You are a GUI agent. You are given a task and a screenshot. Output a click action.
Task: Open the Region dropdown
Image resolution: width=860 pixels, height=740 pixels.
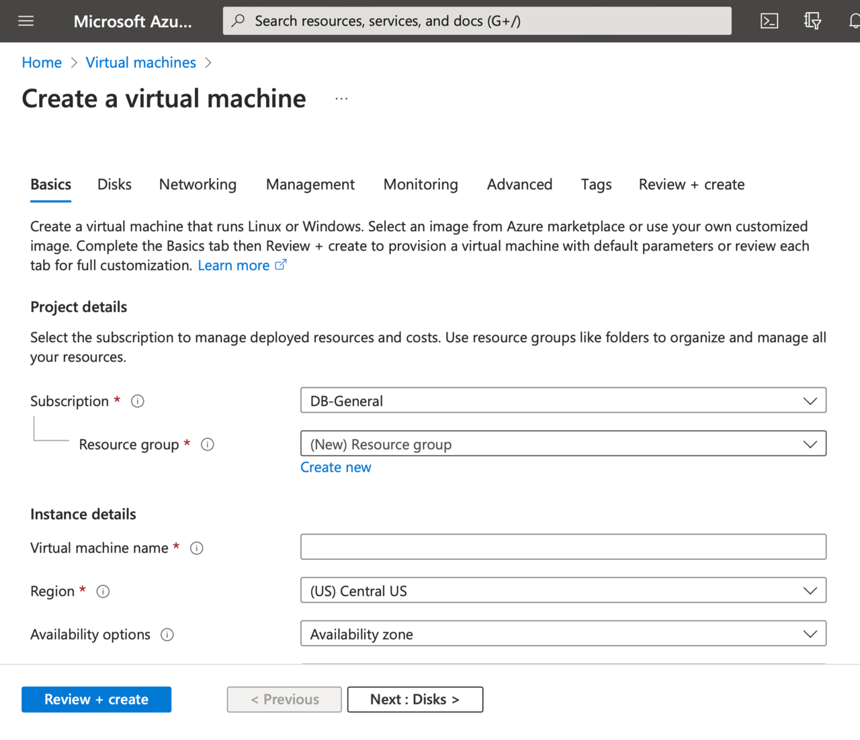click(810, 590)
